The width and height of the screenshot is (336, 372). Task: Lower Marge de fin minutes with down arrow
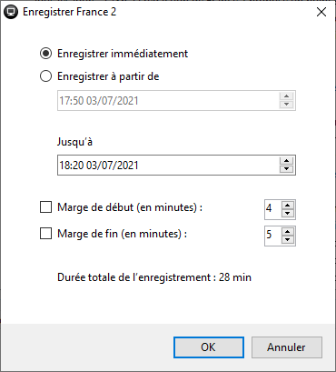point(288,239)
